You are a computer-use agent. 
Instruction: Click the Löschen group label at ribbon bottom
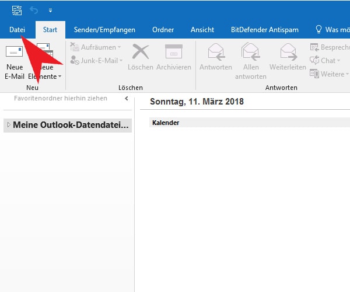coord(131,88)
